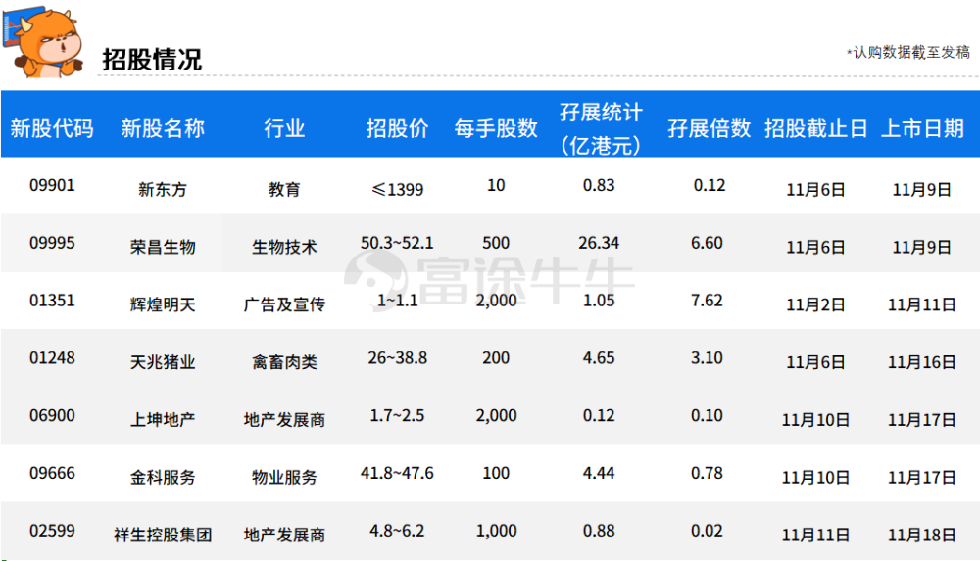
Task: Select stock name 荣昌生物
Action: tap(163, 247)
